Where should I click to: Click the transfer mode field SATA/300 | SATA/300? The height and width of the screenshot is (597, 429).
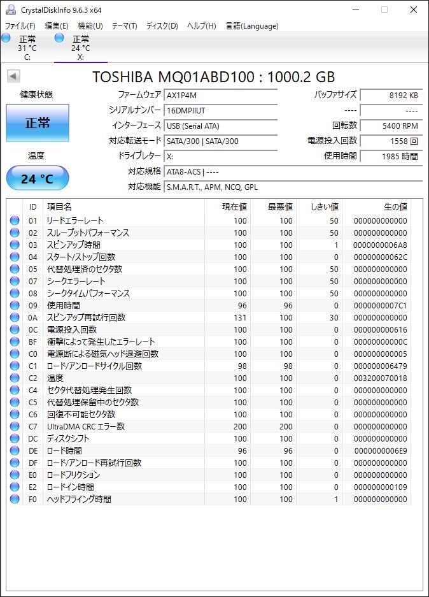click(x=221, y=141)
